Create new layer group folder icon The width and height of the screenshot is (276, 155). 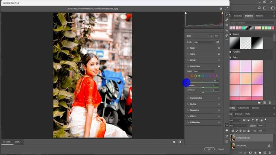(260, 153)
